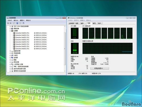Click the 键盘 keyboard device icon
The height and width of the screenshot is (107, 142).
(x=12, y=60)
